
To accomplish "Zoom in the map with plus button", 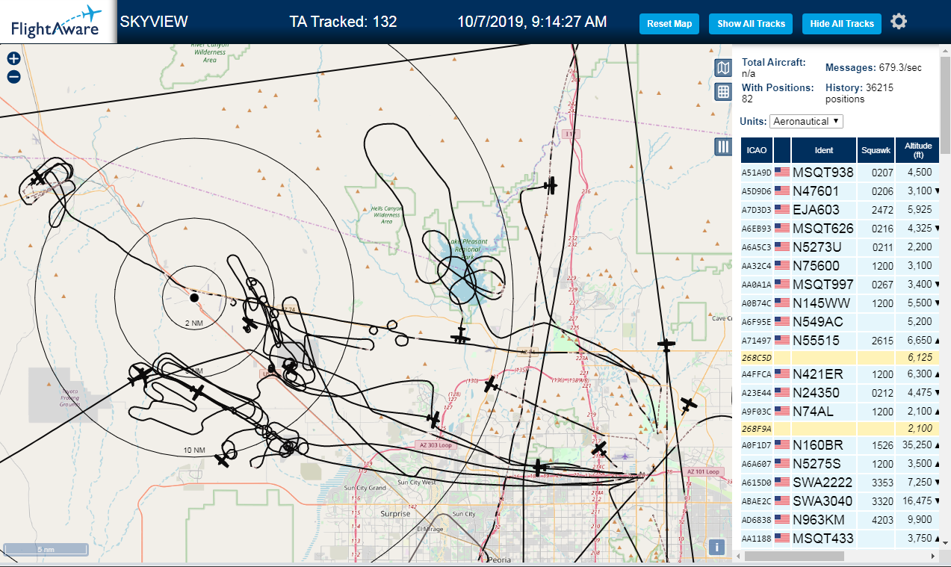I will (13, 58).
